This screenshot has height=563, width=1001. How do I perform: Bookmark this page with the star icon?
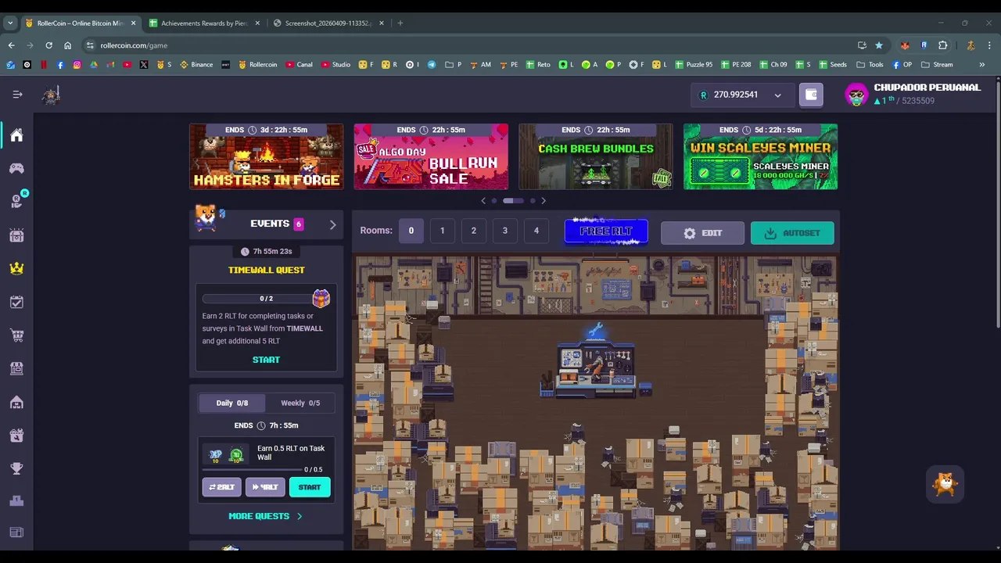879,45
